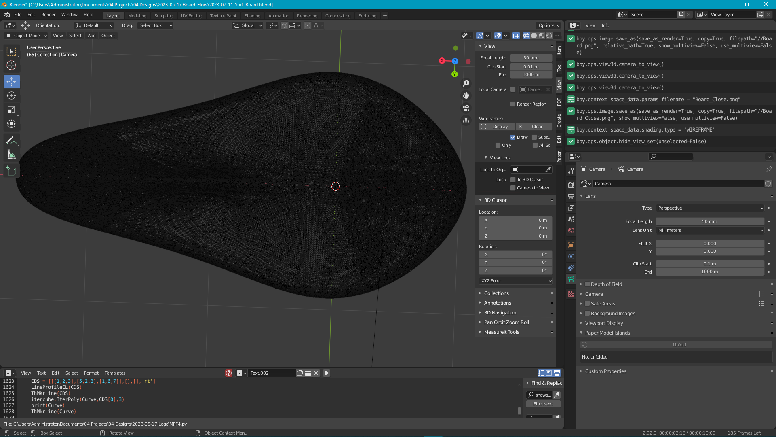
Task: Enable the Render Region checkbox
Action: click(513, 104)
